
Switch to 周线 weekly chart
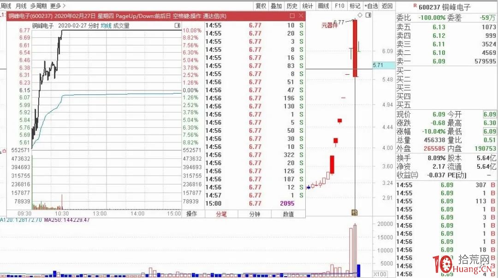pos(6,6)
